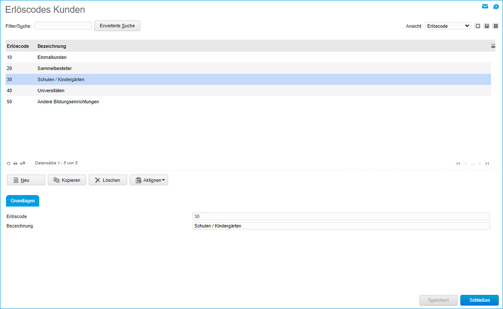Go to the first page of records
The image size is (503, 309).
pos(458,163)
